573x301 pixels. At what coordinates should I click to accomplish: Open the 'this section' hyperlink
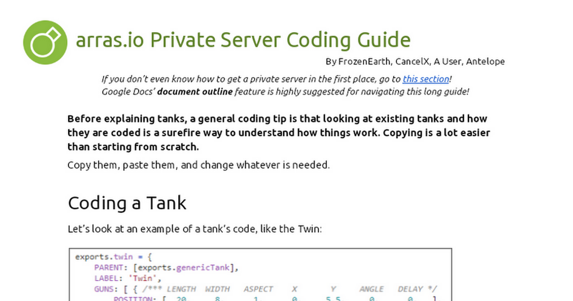[x=426, y=79]
